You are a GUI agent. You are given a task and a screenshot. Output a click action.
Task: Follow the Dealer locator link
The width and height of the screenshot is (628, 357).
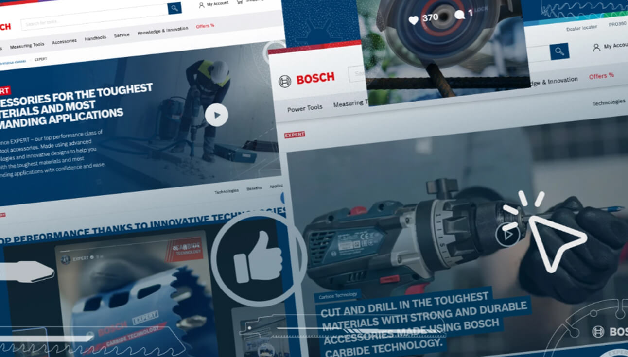(x=581, y=28)
